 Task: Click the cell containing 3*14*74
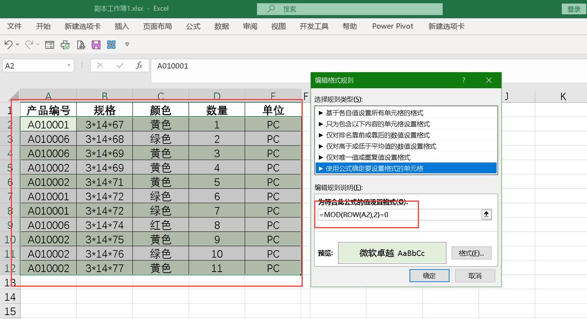tap(105, 225)
